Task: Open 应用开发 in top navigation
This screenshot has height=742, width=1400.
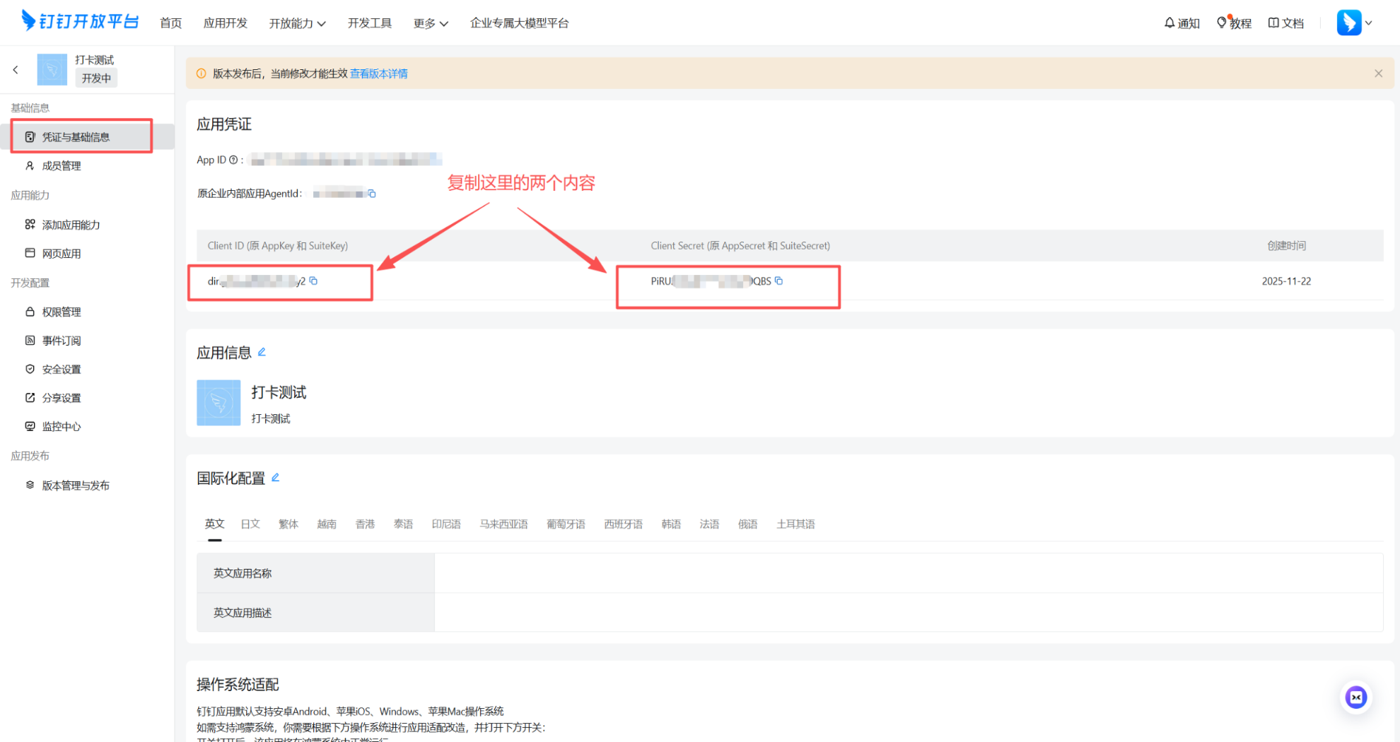Action: (225, 23)
